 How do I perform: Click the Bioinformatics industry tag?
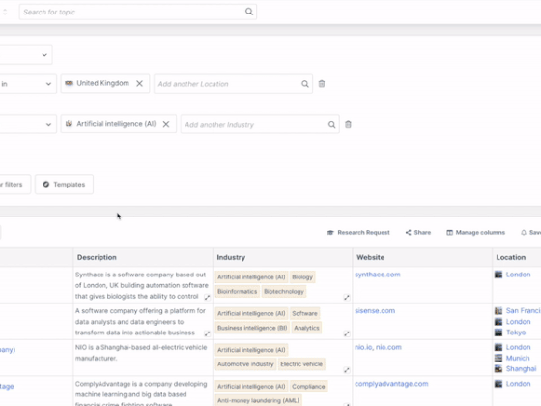(237, 291)
